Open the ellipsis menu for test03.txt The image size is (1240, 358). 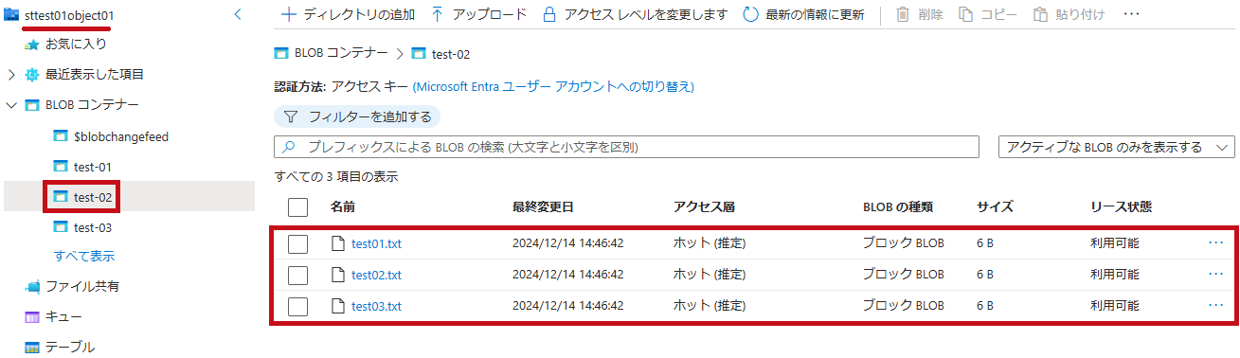pyautogui.click(x=1216, y=306)
